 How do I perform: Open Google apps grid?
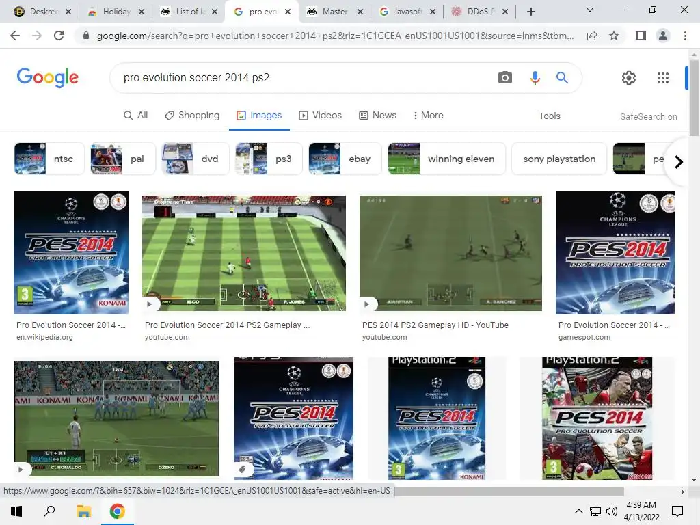pyautogui.click(x=663, y=78)
